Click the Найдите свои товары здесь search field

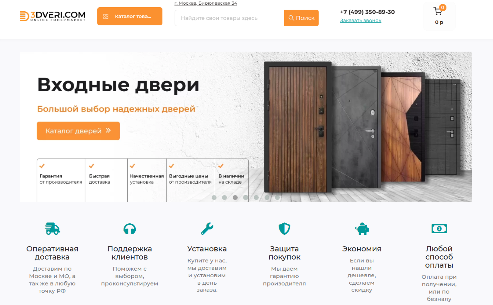(229, 18)
